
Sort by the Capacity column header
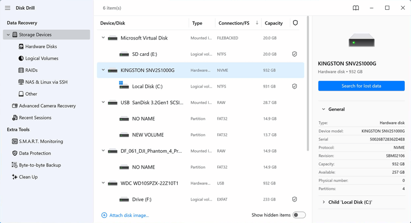pos(273,23)
